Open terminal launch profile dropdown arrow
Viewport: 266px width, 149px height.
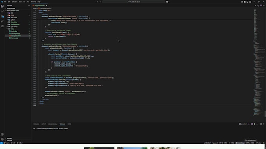pyautogui.click(x=250, y=124)
